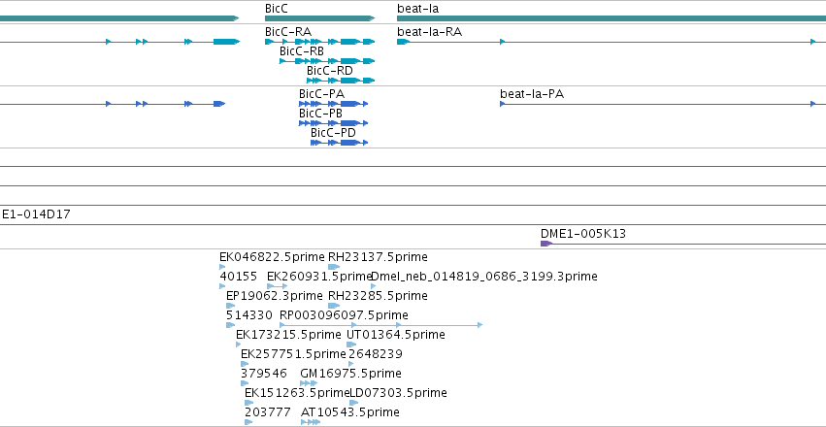
Task: Select the 203777 feature label
Action: tap(268, 412)
